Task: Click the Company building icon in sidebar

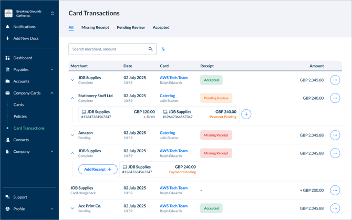Action: click(x=8, y=152)
